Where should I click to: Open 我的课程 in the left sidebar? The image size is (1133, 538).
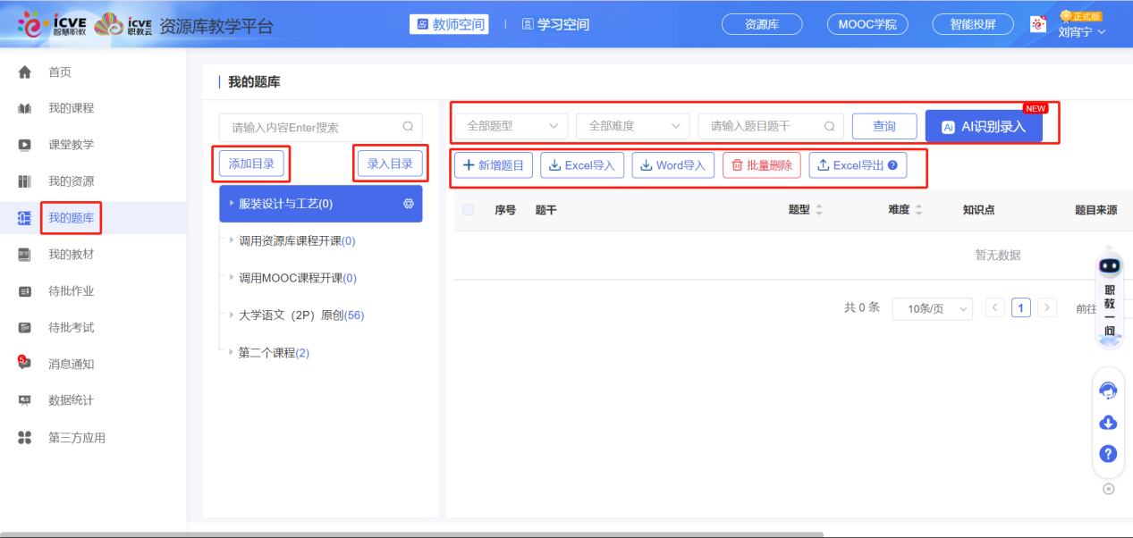71,108
